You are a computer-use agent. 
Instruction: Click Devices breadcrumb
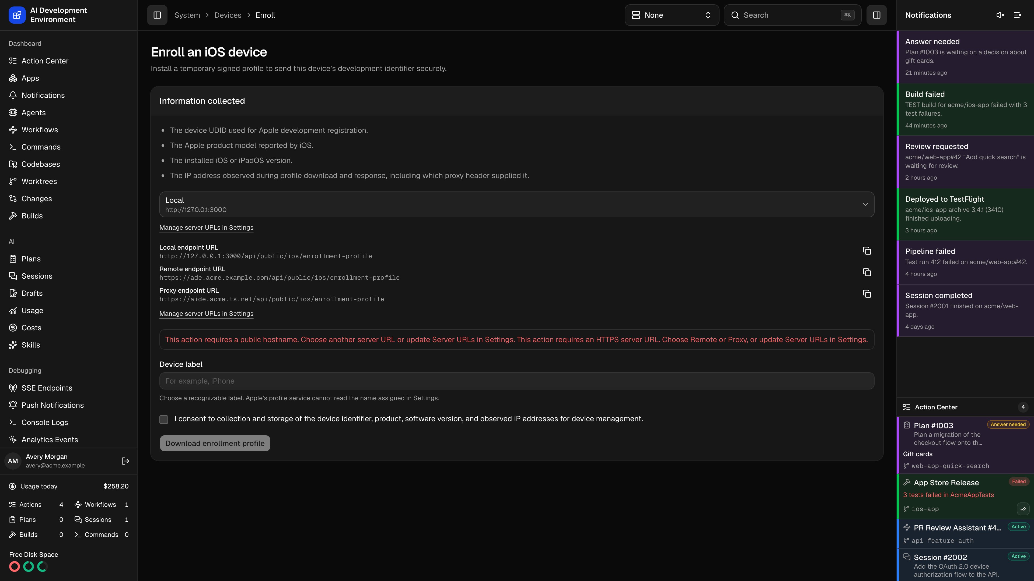click(x=228, y=15)
